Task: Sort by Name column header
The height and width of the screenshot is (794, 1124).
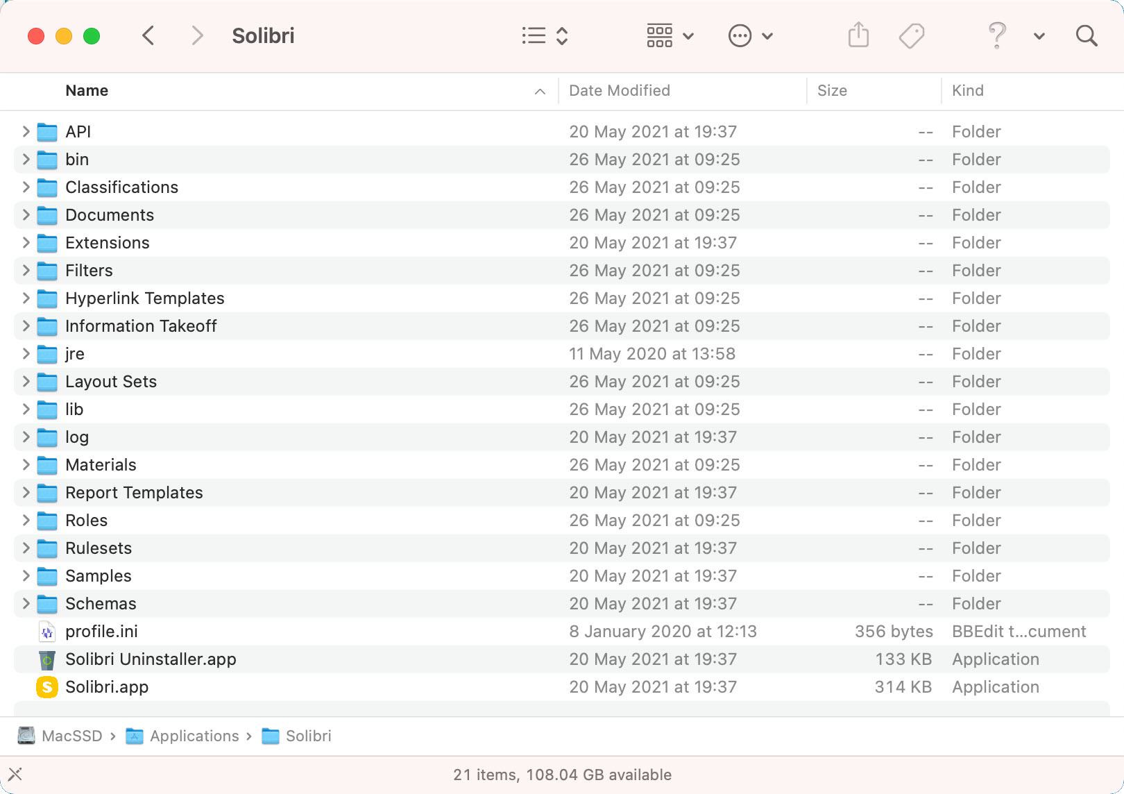Action: pyautogui.click(x=87, y=91)
